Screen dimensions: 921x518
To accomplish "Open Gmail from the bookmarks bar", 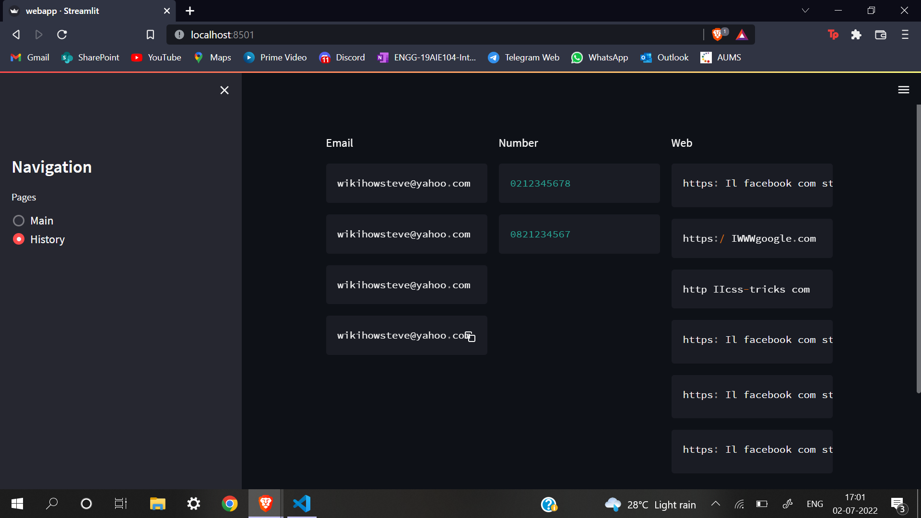I will click(30, 57).
